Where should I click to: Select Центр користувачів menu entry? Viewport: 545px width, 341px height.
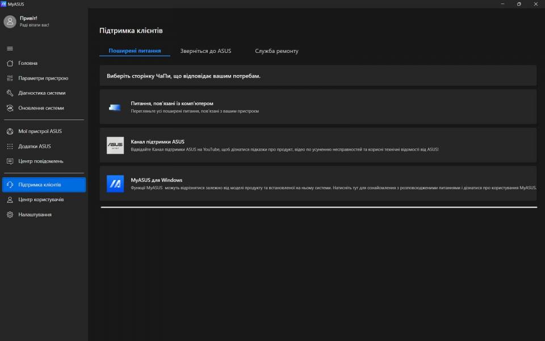coord(44,199)
